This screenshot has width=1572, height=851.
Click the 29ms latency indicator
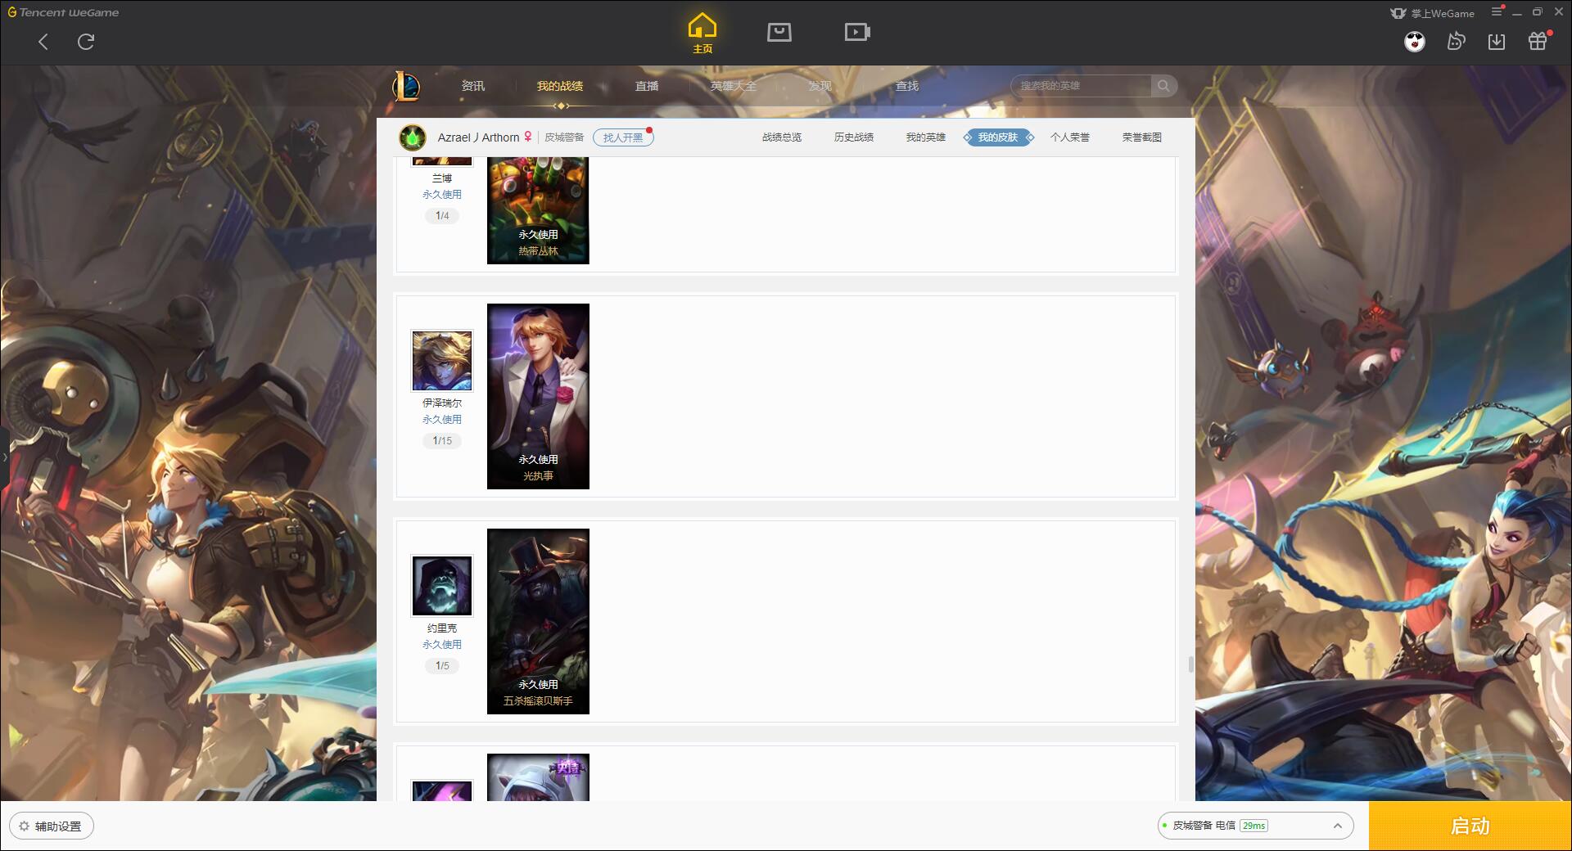[1254, 826]
